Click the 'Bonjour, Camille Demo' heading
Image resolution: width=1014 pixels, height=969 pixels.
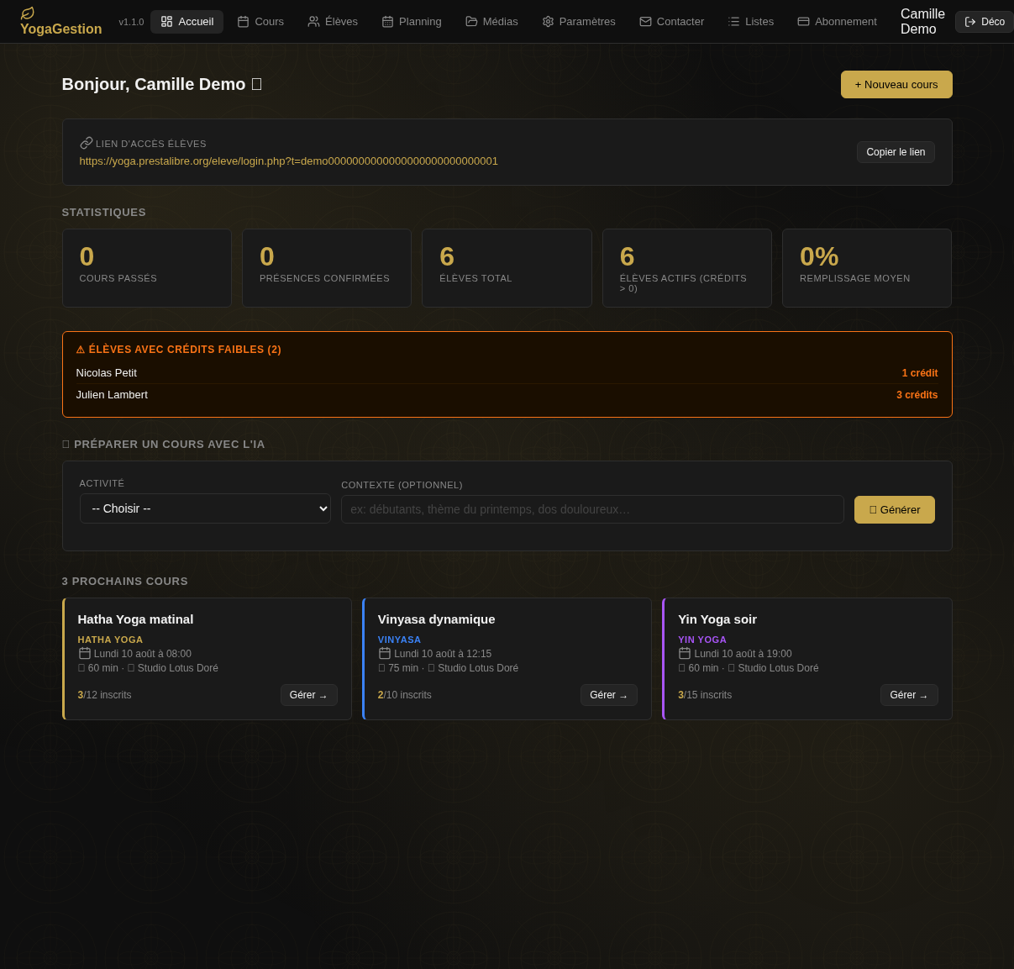(161, 84)
